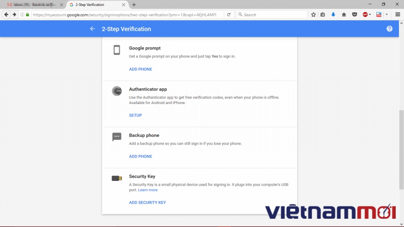Focus the address bar URL field
404x227 pixels.
pos(125,15)
